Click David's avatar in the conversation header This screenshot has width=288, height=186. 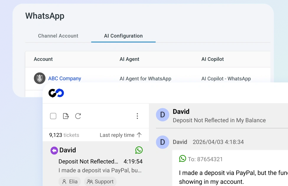point(162,115)
